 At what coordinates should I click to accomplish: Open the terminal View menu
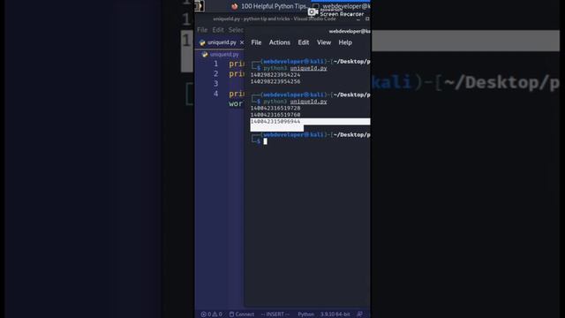click(324, 42)
